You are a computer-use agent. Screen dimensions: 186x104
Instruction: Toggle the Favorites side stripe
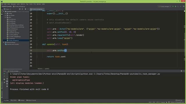click(2, 94)
